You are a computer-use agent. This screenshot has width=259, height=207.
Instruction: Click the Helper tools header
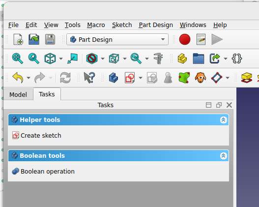click(x=118, y=119)
